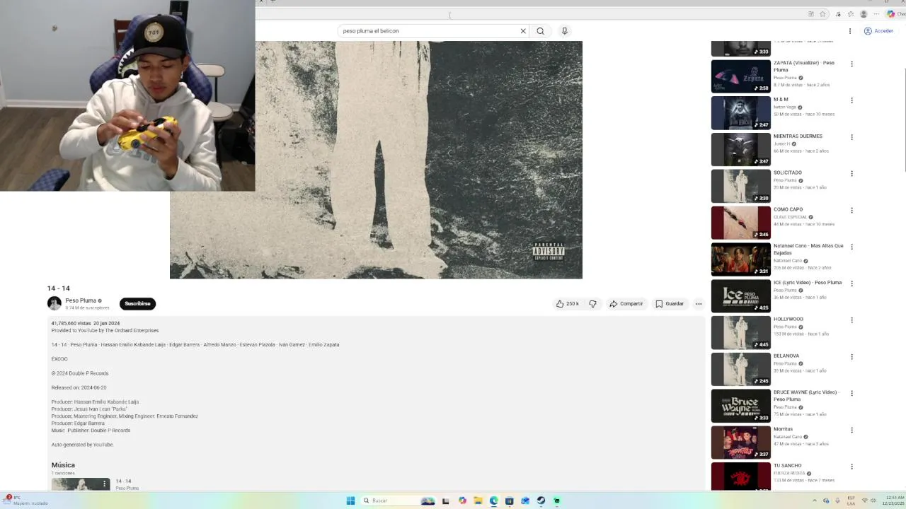Open options menu for MIENTRAS DUERMES
The width and height of the screenshot is (906, 509).
851,137
